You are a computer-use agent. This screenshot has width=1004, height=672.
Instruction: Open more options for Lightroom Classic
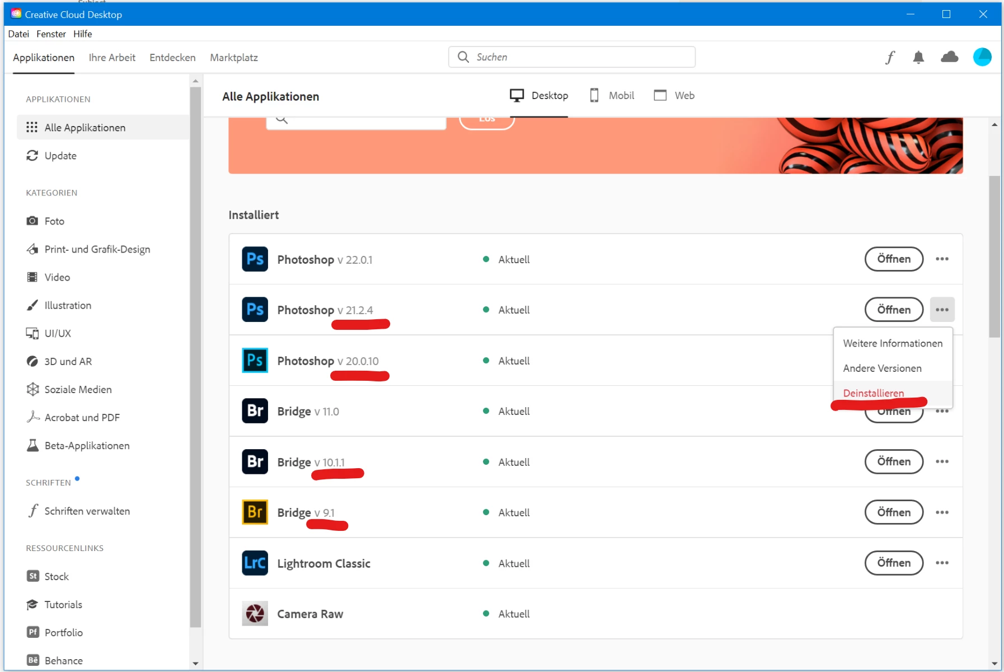pos(942,563)
